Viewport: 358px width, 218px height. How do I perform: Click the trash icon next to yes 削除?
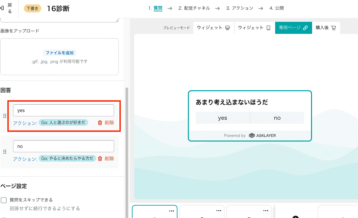100,122
